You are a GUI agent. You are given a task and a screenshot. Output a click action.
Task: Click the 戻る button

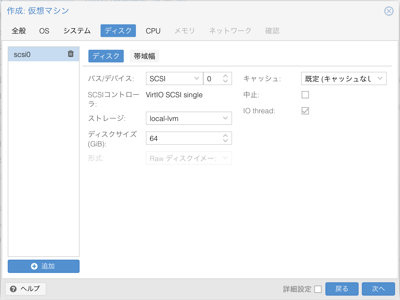click(342, 289)
